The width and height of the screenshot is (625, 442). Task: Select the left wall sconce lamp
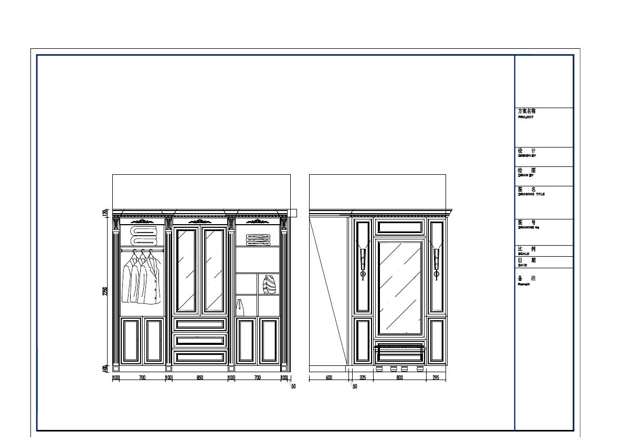363,260
